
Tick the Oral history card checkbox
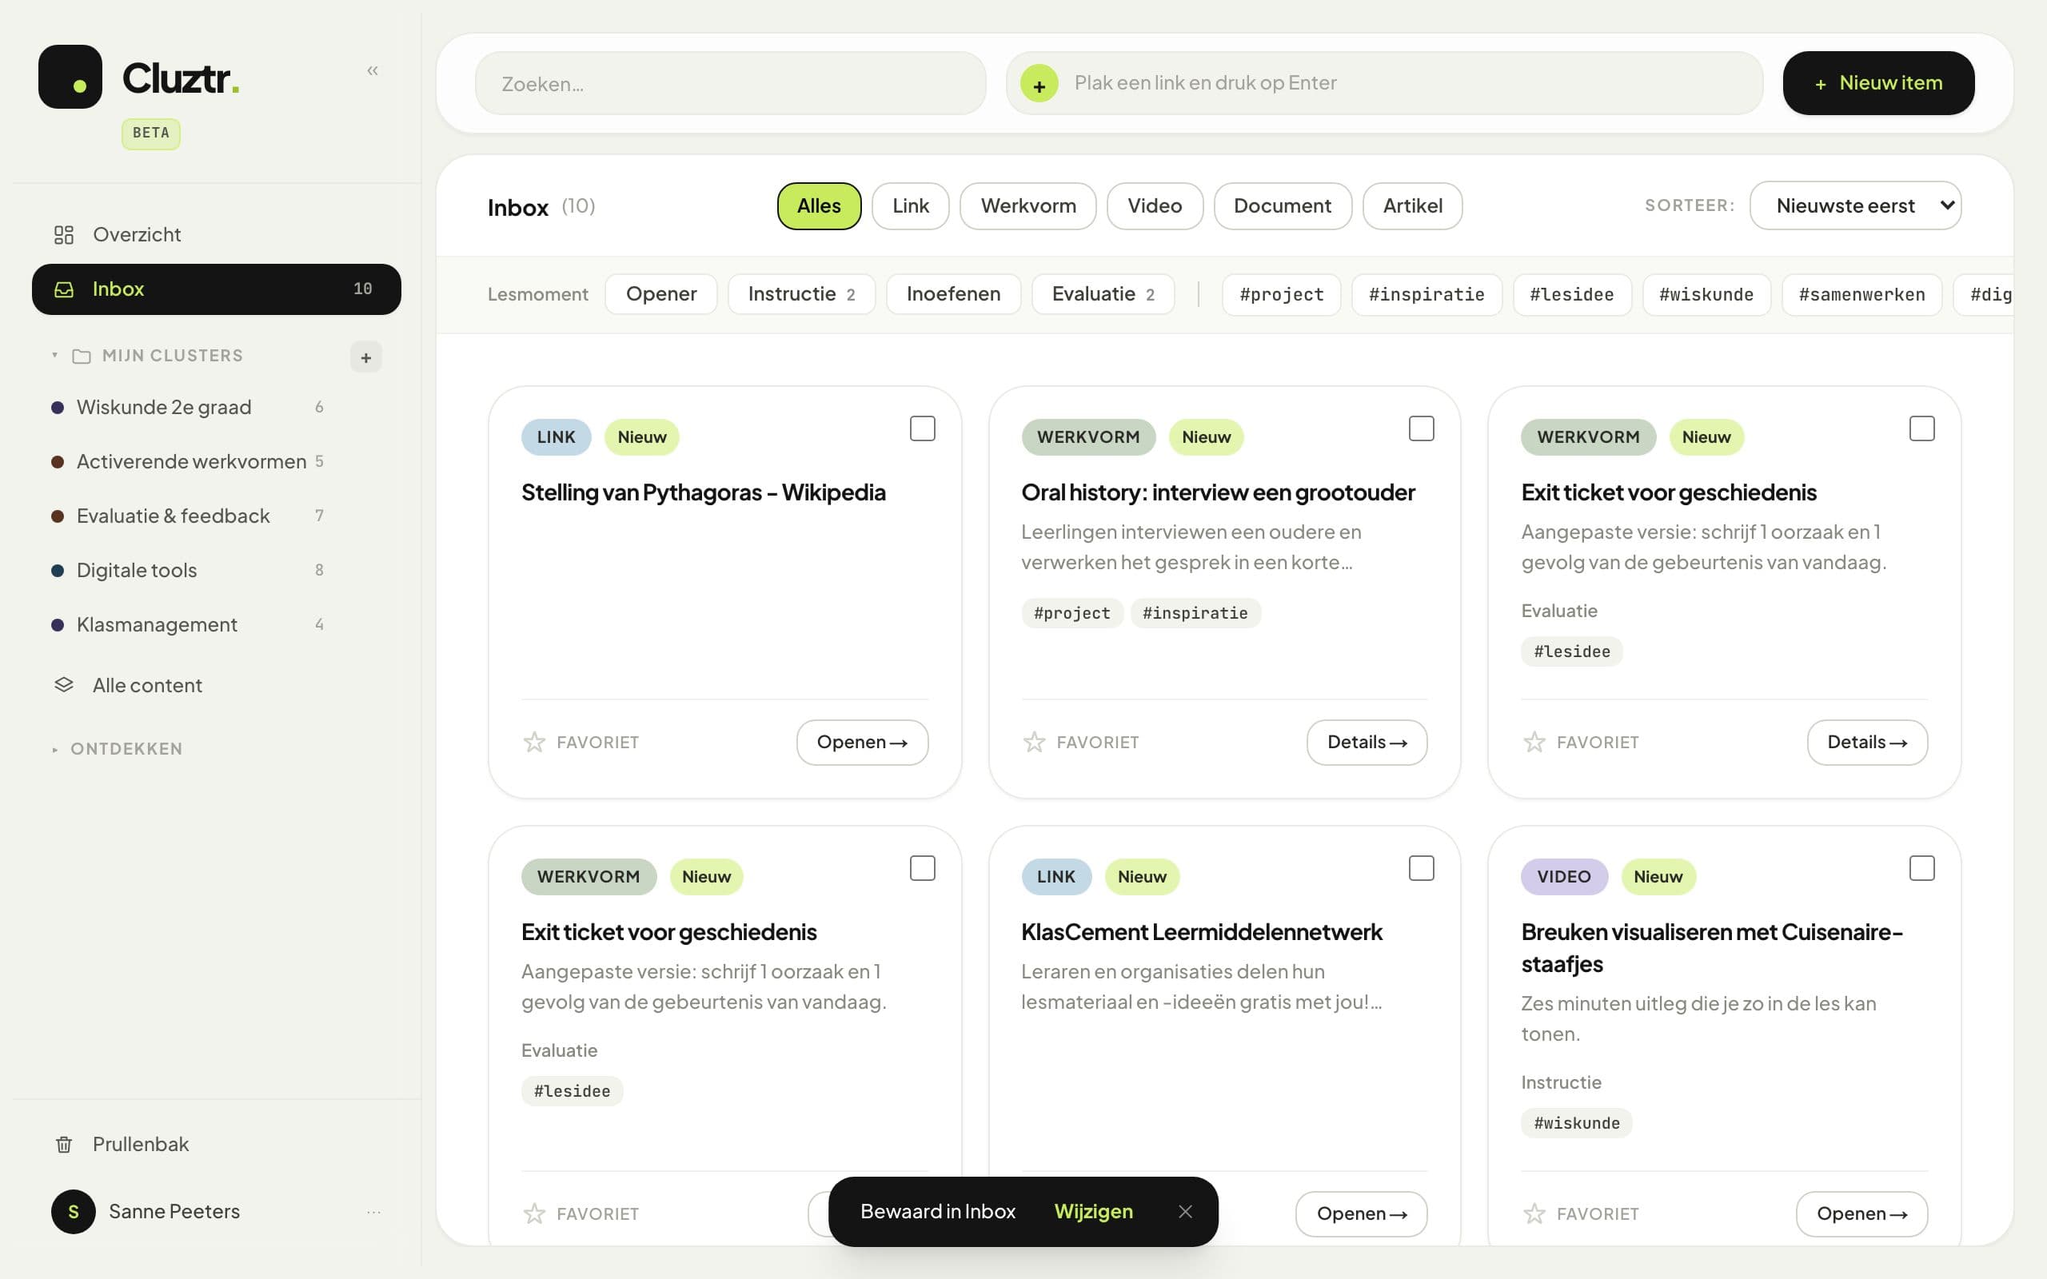(1421, 429)
